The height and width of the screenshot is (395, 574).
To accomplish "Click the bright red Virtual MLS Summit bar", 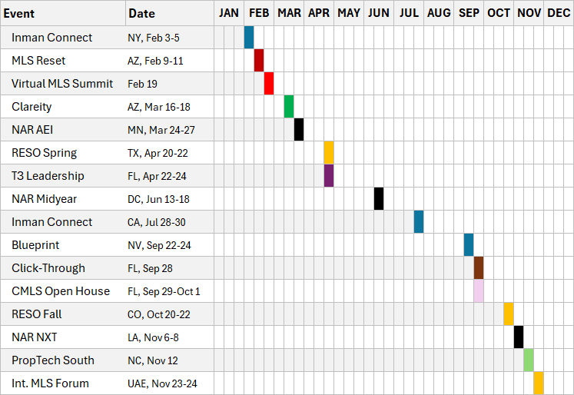I will pyautogui.click(x=269, y=84).
